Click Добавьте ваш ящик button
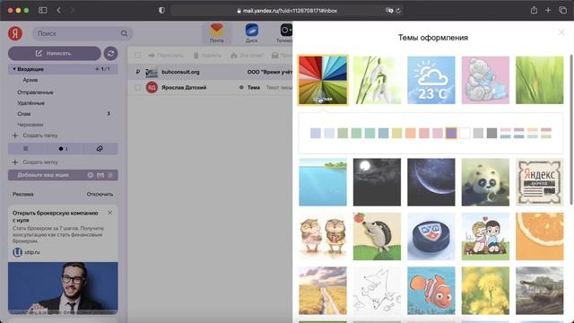The width and height of the screenshot is (574, 323). (x=63, y=175)
